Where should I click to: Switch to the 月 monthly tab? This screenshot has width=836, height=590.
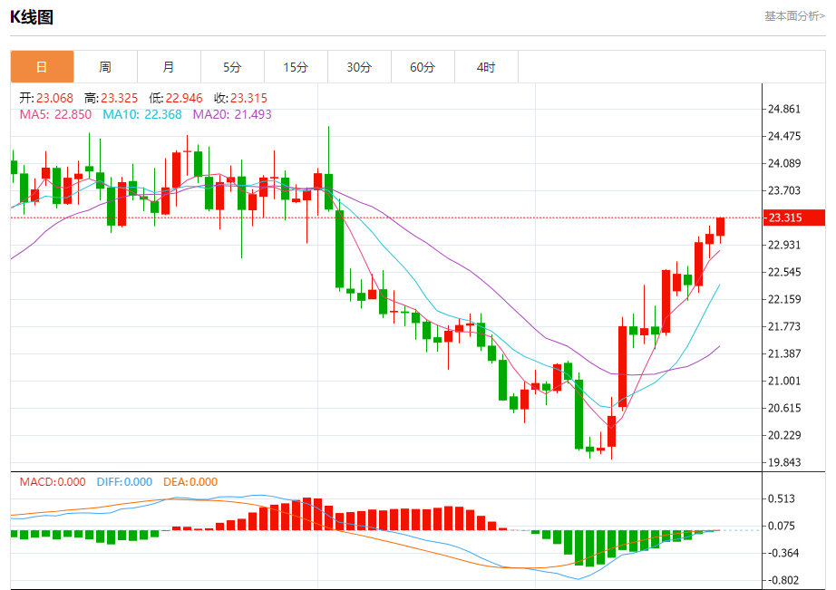pos(169,67)
